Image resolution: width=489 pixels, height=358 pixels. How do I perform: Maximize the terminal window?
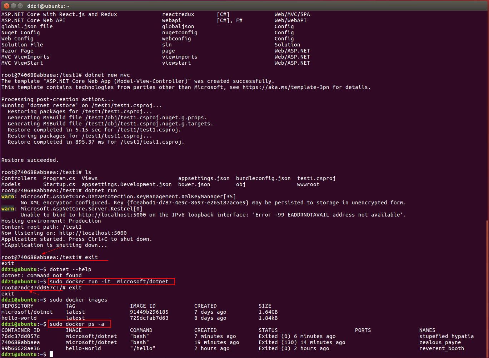pos(20,6)
